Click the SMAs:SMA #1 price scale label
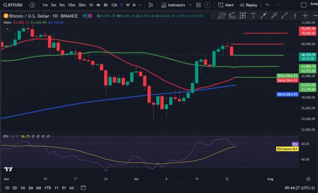318x193 pixels. [287, 80]
